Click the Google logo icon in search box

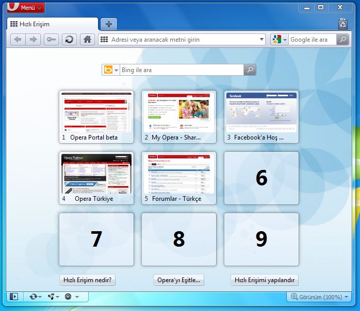pos(276,40)
